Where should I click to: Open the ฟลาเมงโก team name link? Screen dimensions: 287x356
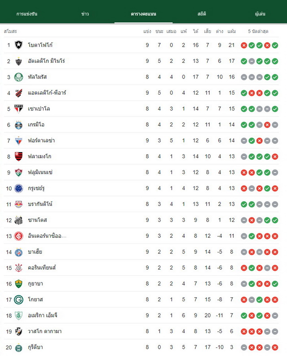[39, 156]
